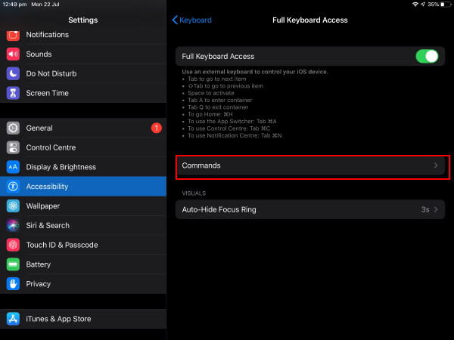This screenshot has width=454, height=340.
Task: Open Screen Time settings
Action: (83, 93)
